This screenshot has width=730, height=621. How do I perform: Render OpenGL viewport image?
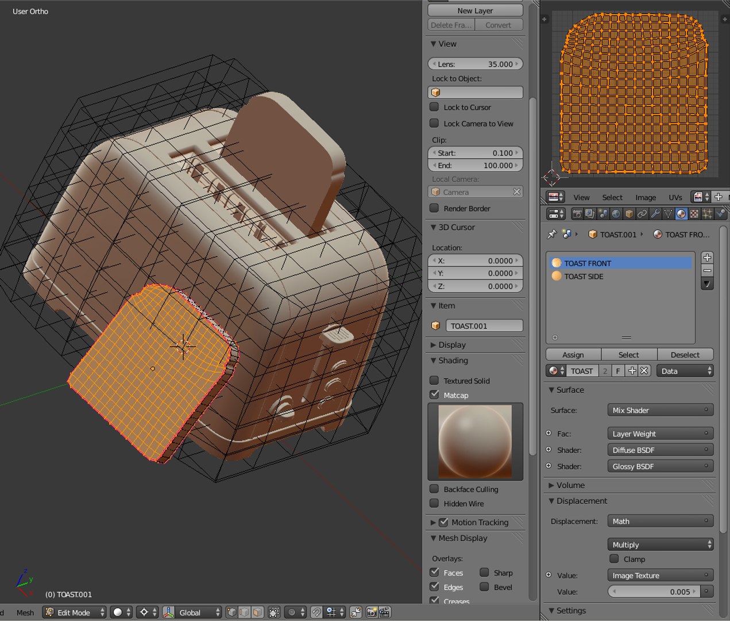coord(372,612)
